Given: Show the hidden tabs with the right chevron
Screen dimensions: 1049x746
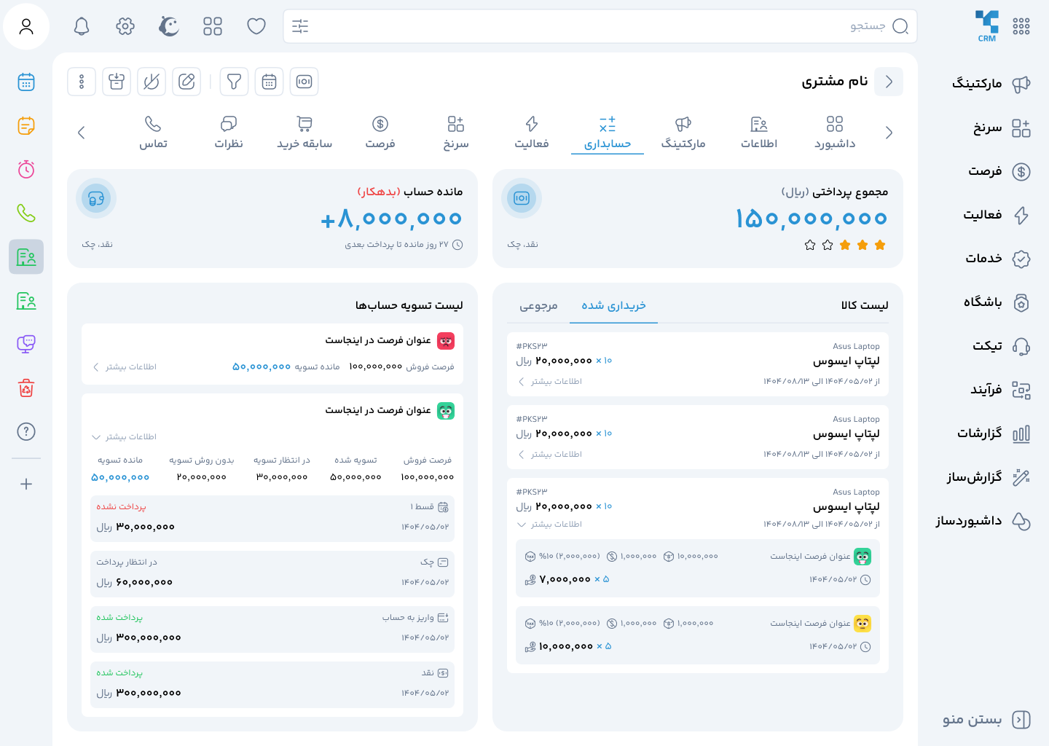Looking at the screenshot, I should coord(889,133).
